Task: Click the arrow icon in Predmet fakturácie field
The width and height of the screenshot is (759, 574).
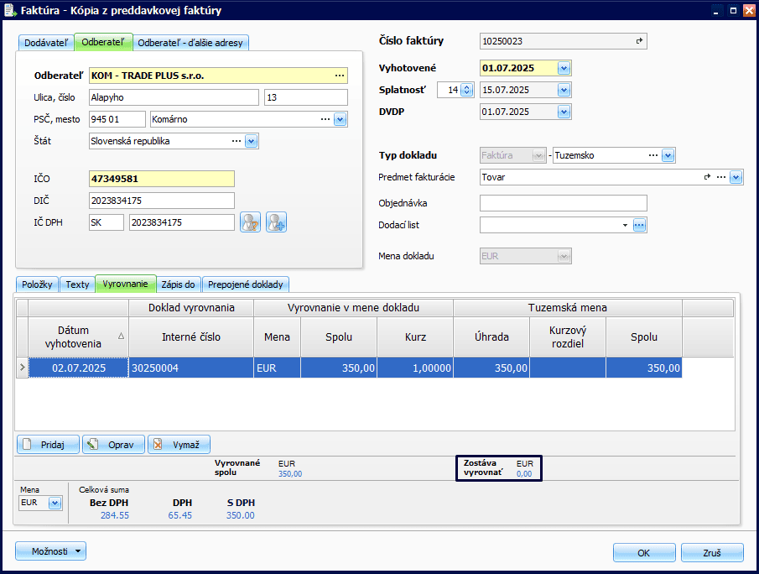Action: point(707,177)
